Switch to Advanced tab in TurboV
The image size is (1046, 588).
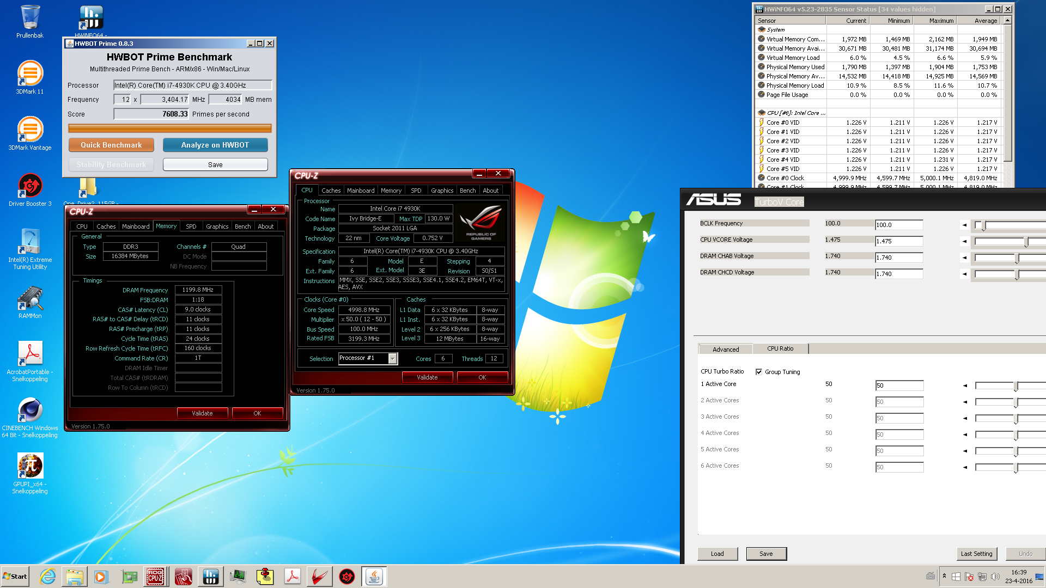point(726,350)
